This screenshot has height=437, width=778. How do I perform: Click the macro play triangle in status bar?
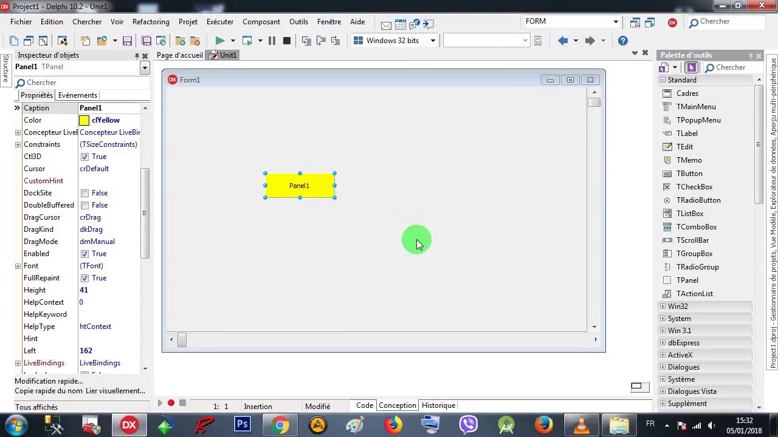point(160,403)
